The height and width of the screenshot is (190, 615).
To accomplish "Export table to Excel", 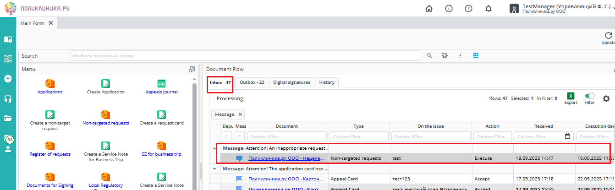I will 571,96.
